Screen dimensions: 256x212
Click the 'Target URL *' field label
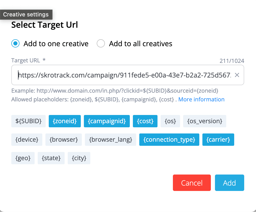tap(28, 60)
